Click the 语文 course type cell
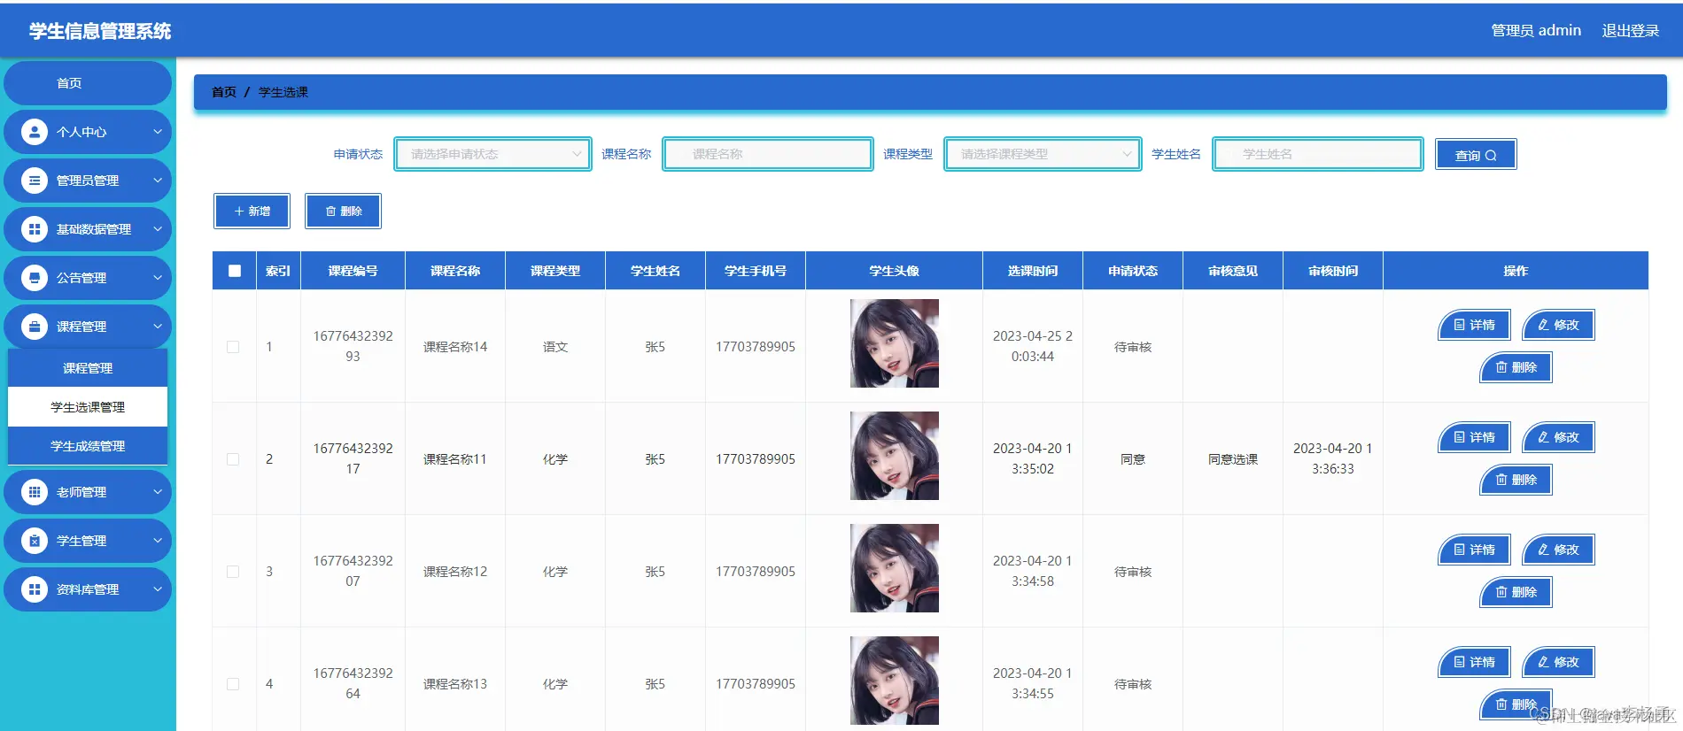 (x=555, y=347)
